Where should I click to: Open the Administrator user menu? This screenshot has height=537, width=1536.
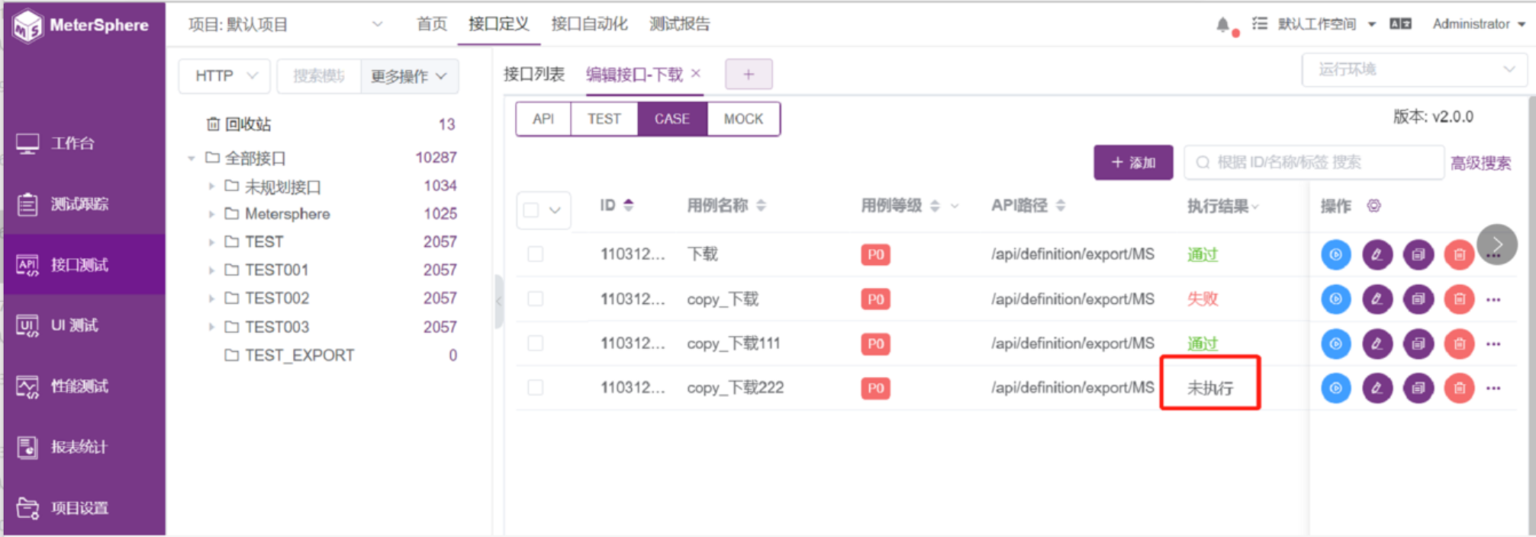(x=1479, y=24)
